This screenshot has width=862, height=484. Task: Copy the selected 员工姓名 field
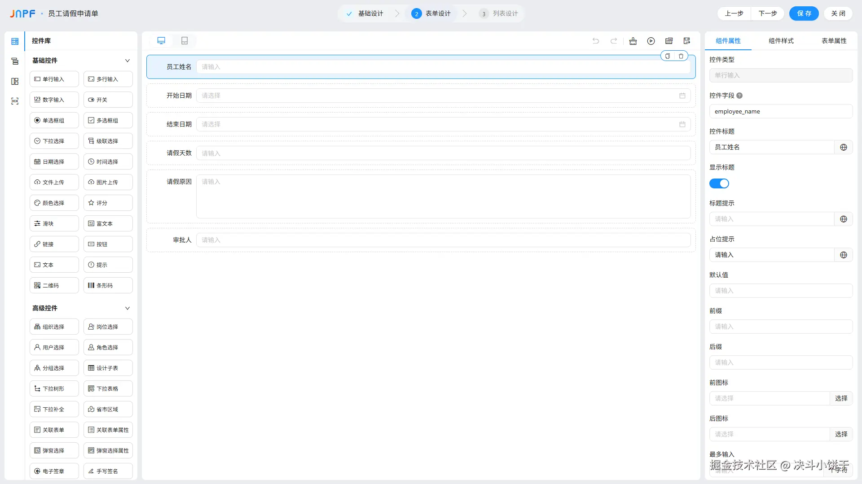(668, 56)
